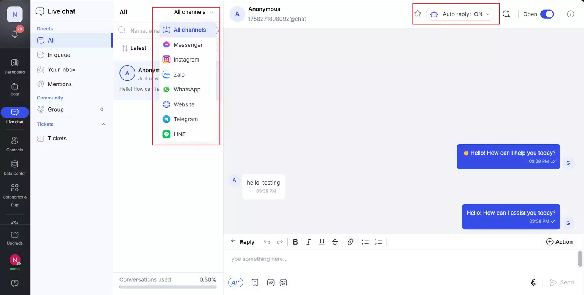Star this Anonymous conversation
The height and width of the screenshot is (295, 584).
(x=417, y=14)
